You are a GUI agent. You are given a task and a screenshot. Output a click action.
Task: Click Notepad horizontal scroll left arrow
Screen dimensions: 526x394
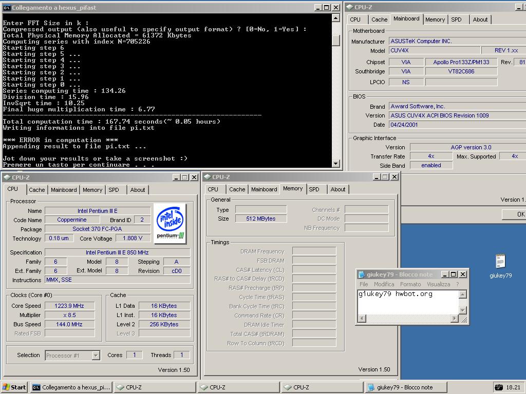[362, 318]
